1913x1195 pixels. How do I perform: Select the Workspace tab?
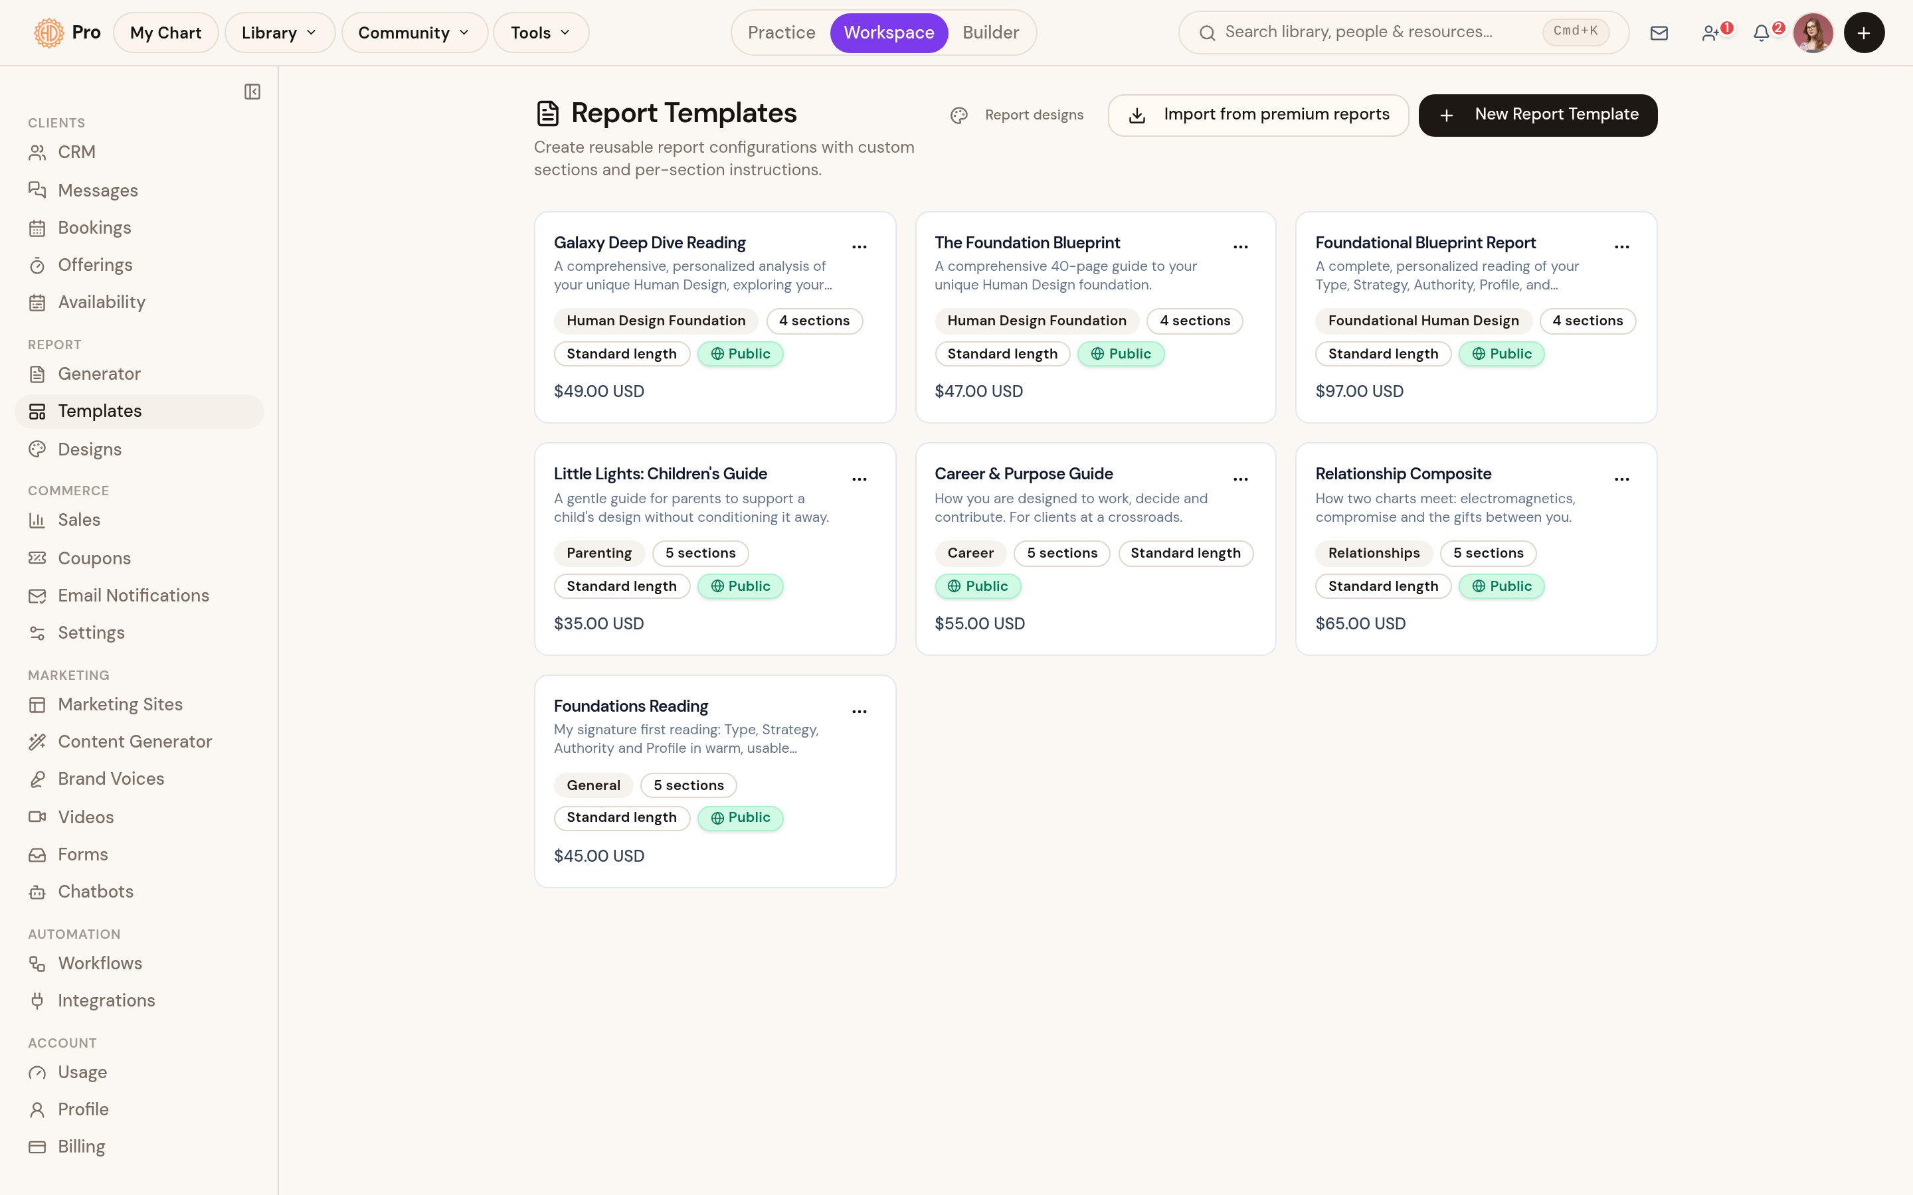click(x=889, y=33)
